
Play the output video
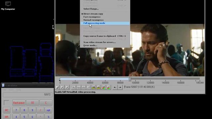point(67,87)
